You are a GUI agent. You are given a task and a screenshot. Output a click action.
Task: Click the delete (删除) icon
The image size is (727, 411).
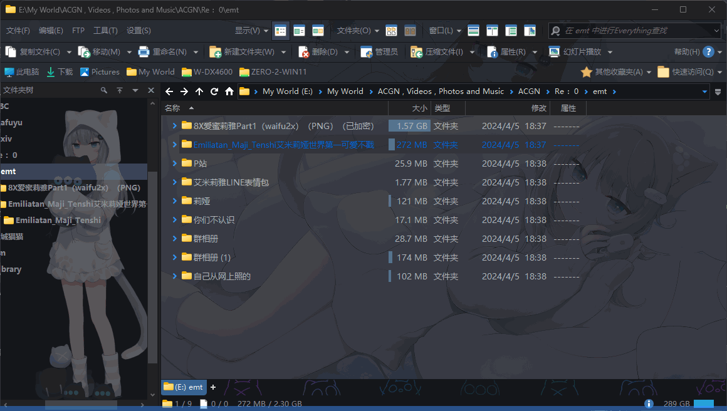point(304,52)
